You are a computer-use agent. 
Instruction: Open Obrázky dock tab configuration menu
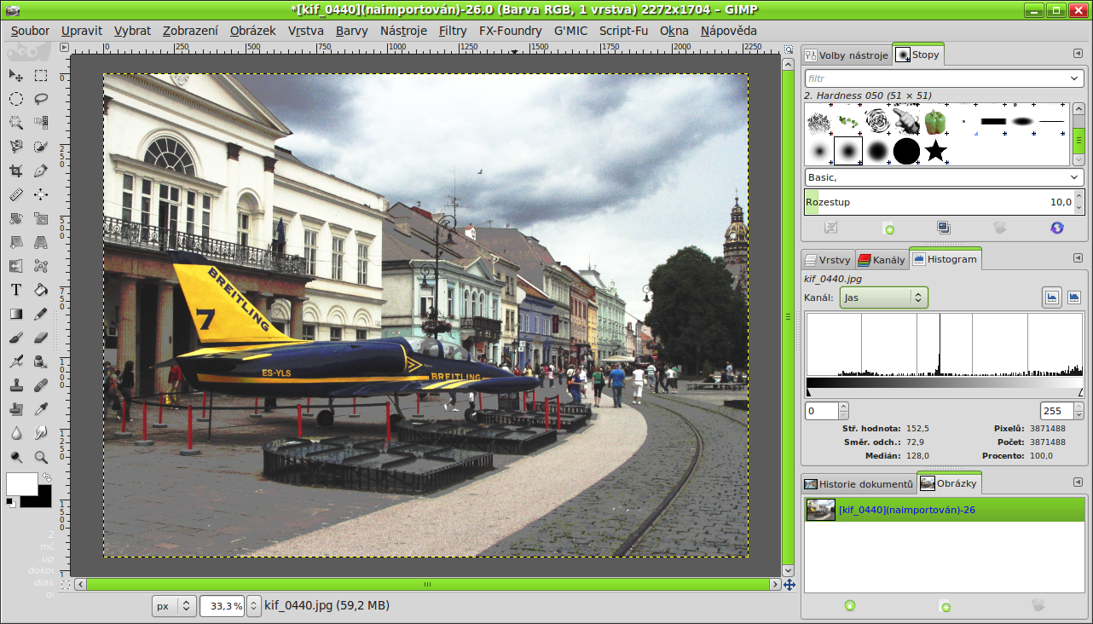click(1078, 483)
